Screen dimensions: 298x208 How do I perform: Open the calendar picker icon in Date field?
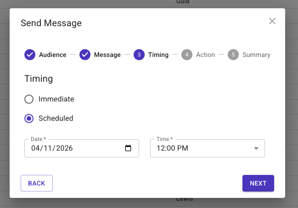[128, 148]
